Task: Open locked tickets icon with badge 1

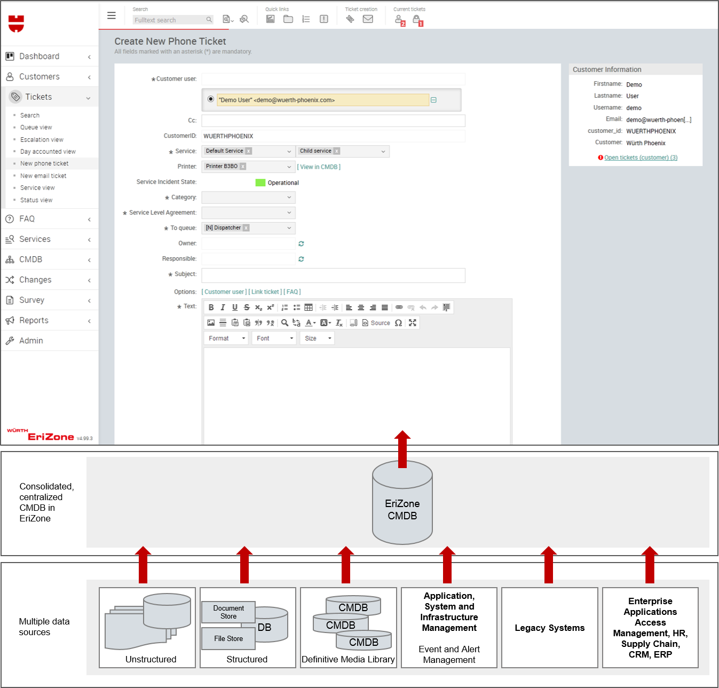Action: tap(418, 20)
